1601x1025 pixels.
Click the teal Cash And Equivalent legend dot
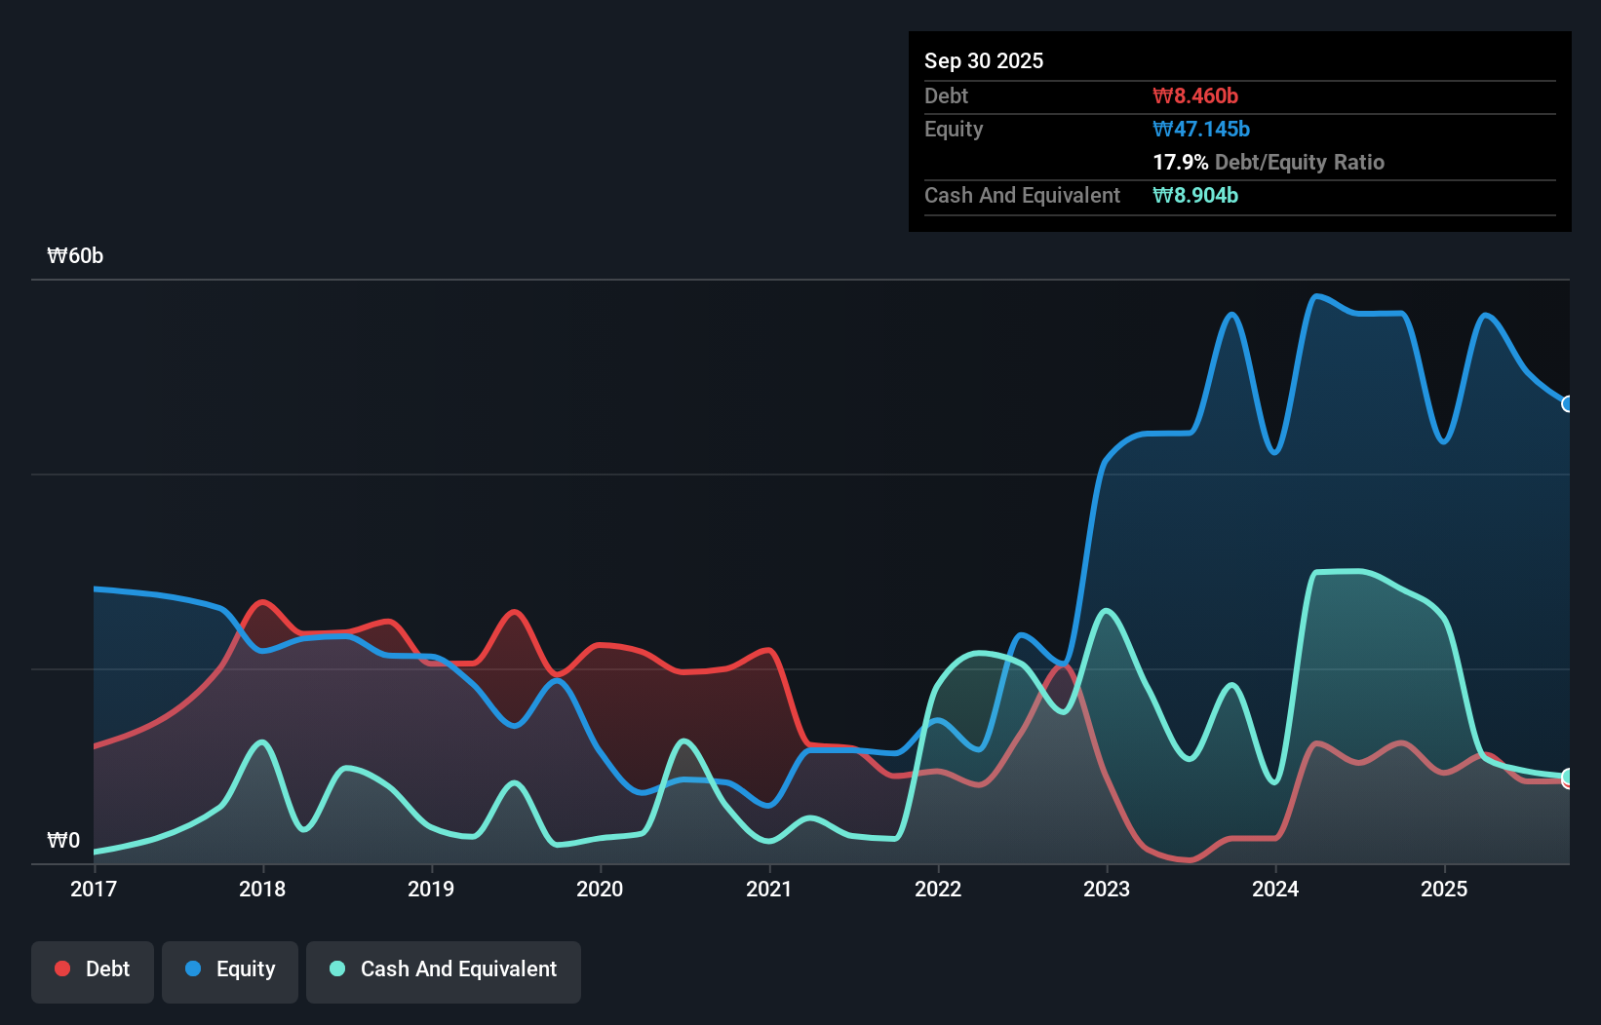pyautogui.click(x=335, y=968)
